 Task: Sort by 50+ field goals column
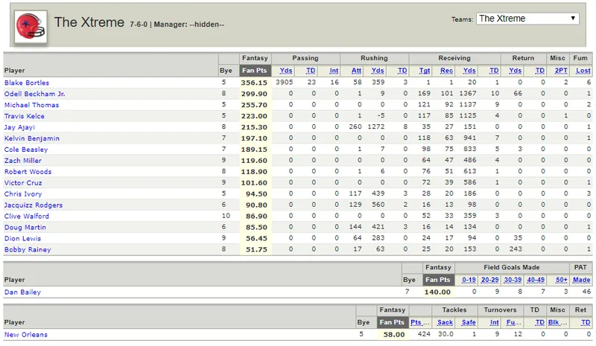click(562, 280)
